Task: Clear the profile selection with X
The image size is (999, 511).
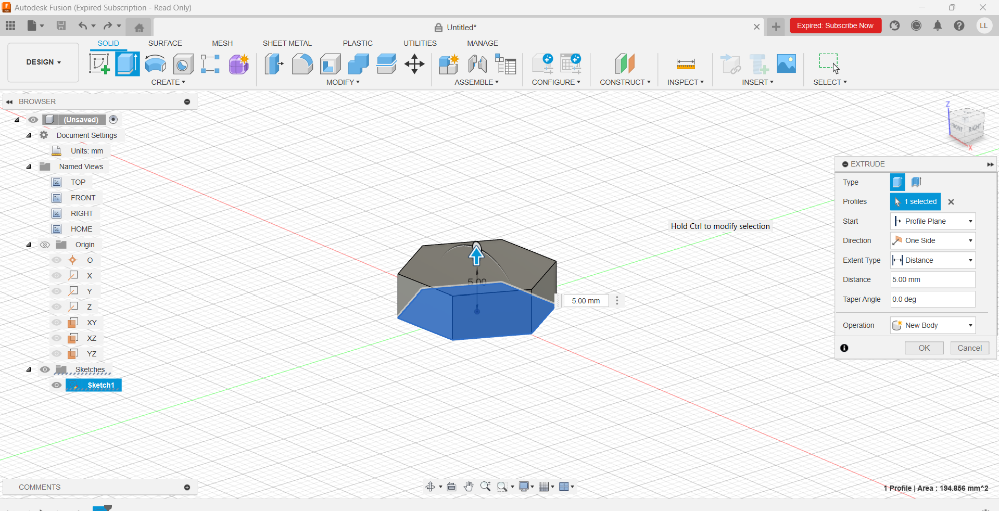Action: click(x=951, y=202)
